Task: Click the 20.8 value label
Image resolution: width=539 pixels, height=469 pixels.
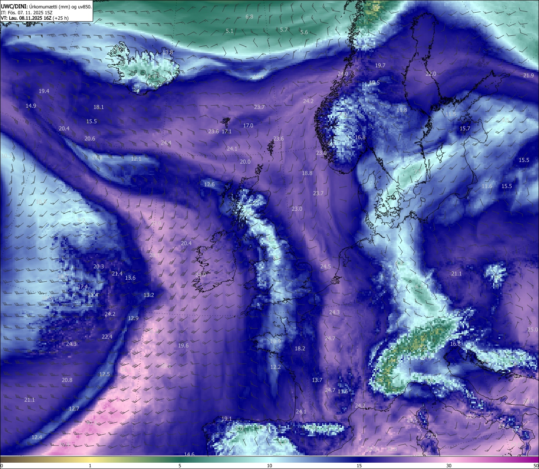Action: 67,380
